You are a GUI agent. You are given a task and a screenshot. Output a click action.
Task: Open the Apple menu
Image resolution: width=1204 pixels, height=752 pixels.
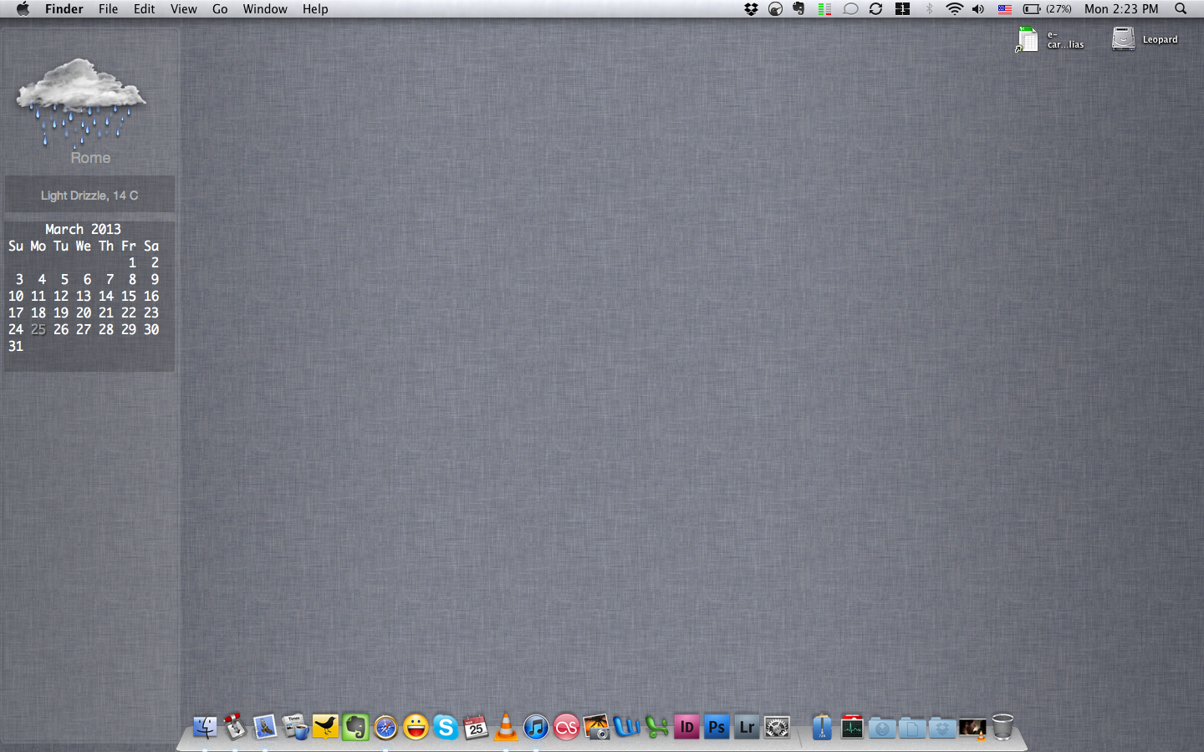coord(23,9)
